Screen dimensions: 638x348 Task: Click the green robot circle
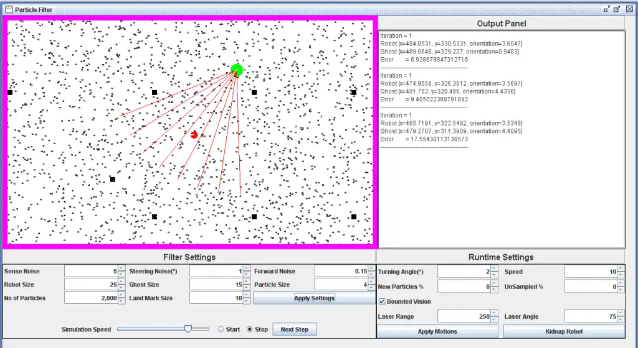click(x=237, y=70)
